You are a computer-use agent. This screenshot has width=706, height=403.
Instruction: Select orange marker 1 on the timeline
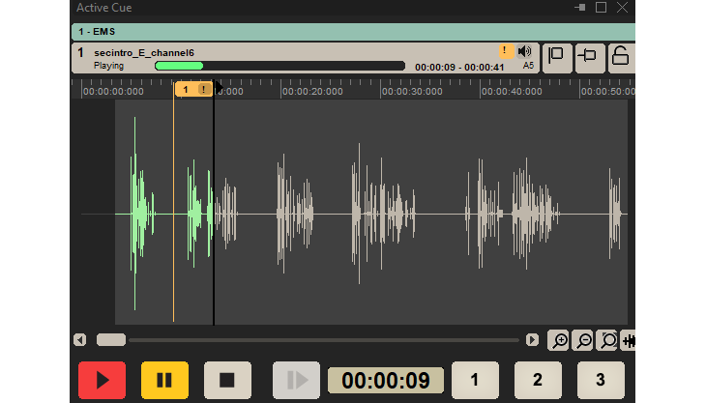[x=186, y=89]
